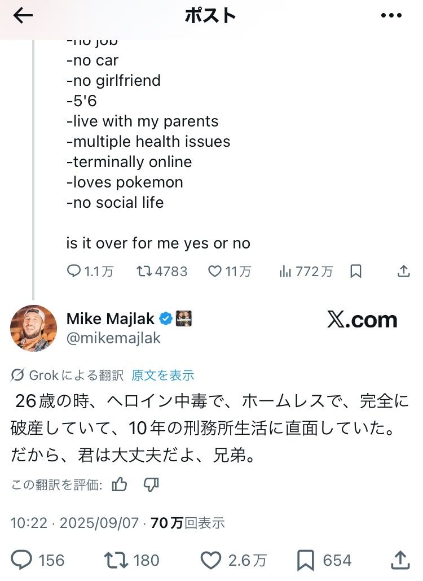Bookmark the quoted post above
This screenshot has width=423, height=581.
pos(356,272)
